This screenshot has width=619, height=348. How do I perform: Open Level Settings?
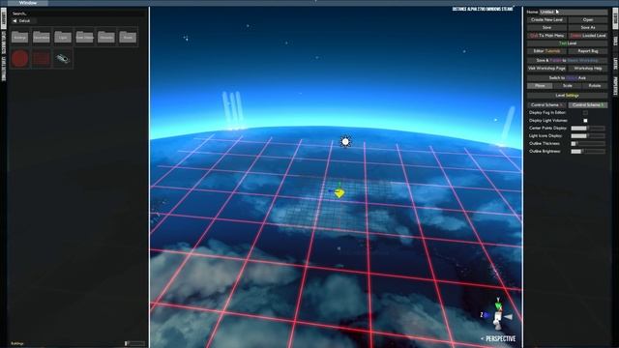(568, 95)
